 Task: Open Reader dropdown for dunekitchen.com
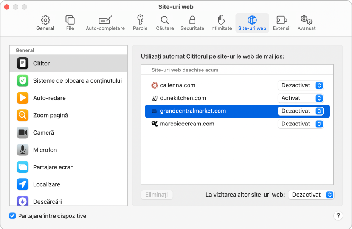coord(301,98)
